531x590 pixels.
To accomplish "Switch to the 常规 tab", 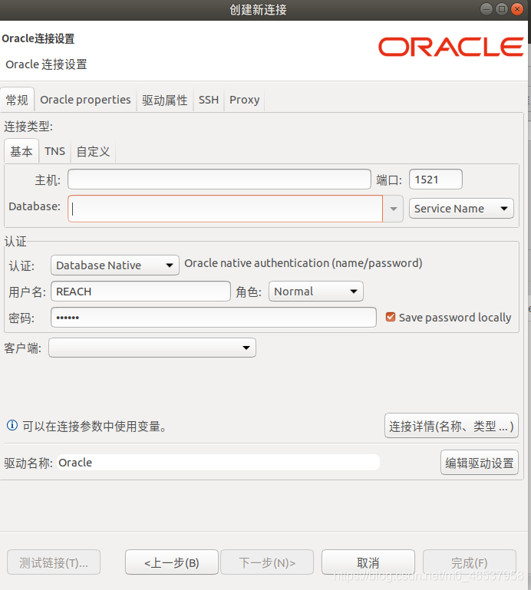I will (18, 100).
